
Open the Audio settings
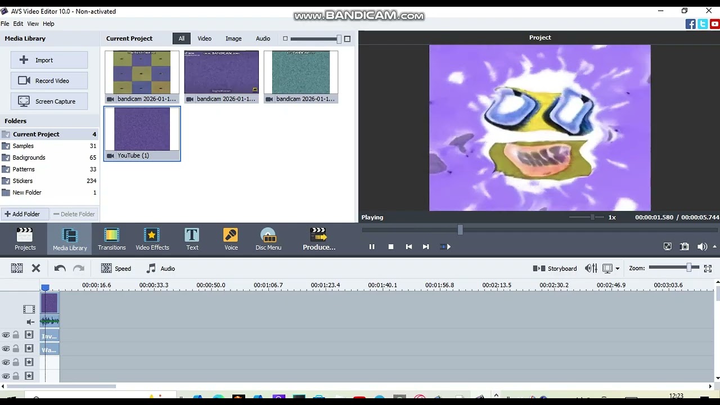pyautogui.click(x=160, y=268)
